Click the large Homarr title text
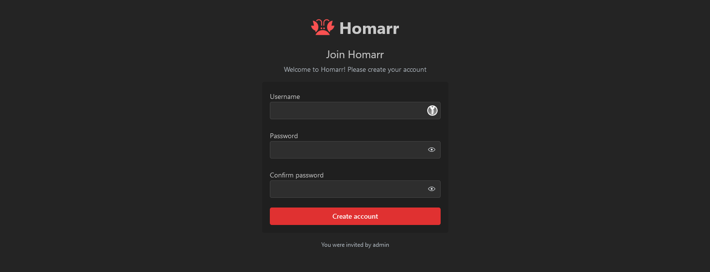 coord(369,28)
